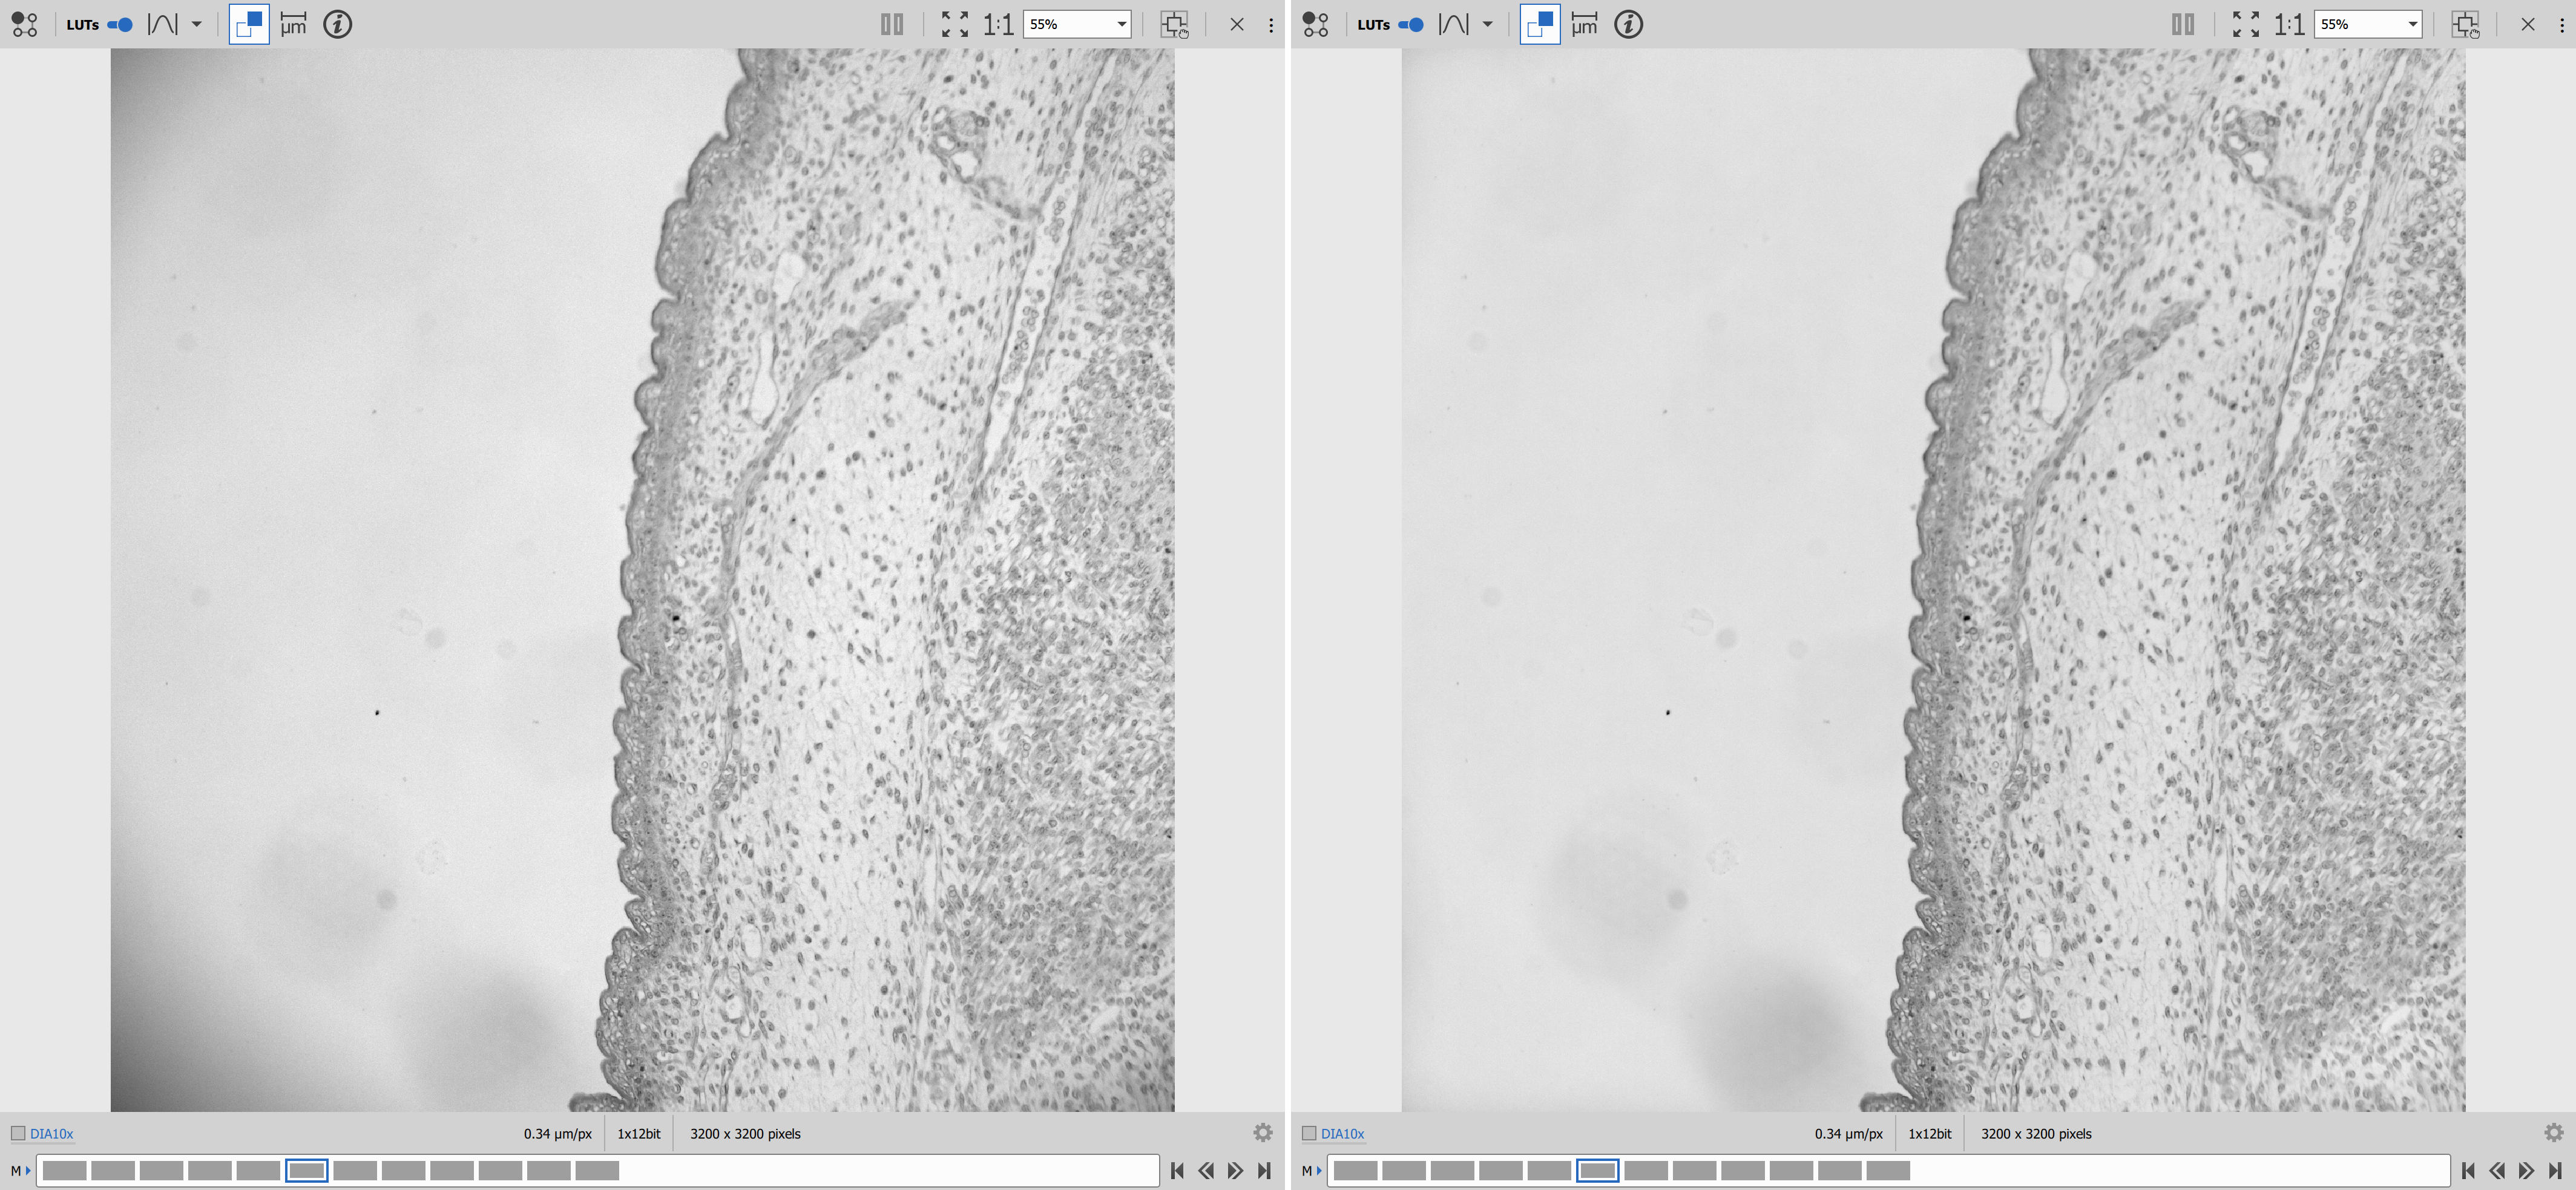This screenshot has width=2576, height=1190.
Task: Open LUT curve dropdown arrow in left viewer
Action: pos(197,25)
